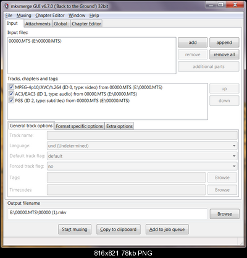Uncheck the AC3/EAC3 audio track
This screenshot has height=258, width=247.
[11, 94]
